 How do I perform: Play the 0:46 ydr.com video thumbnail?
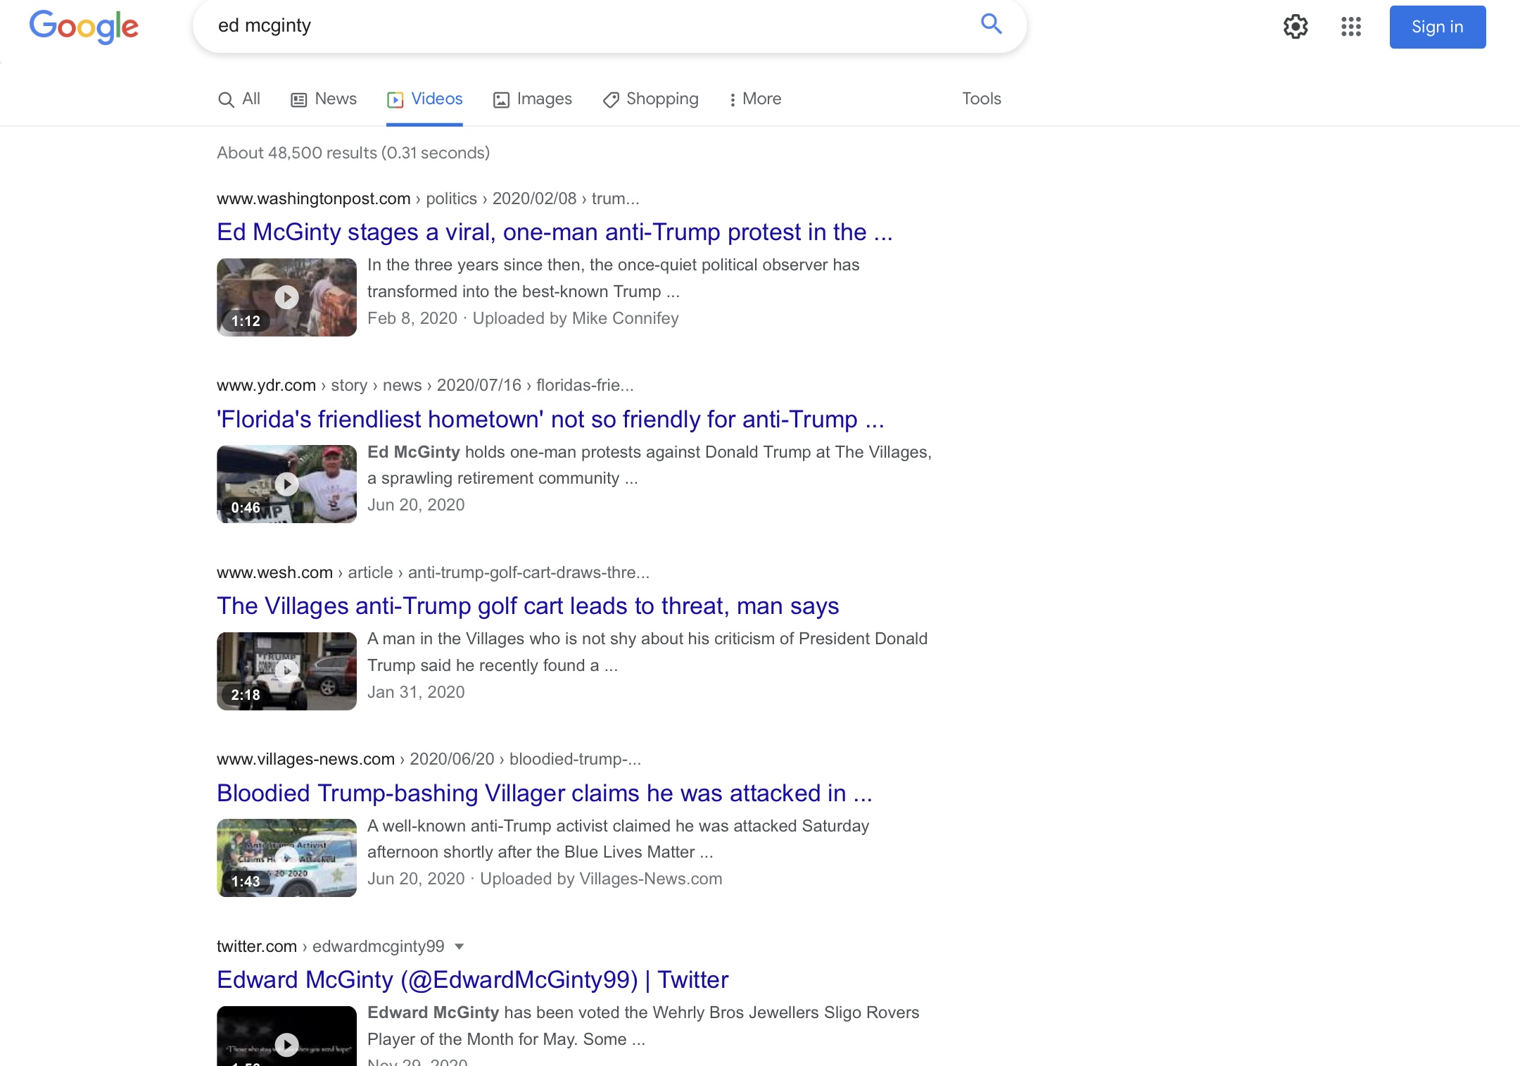tap(286, 484)
